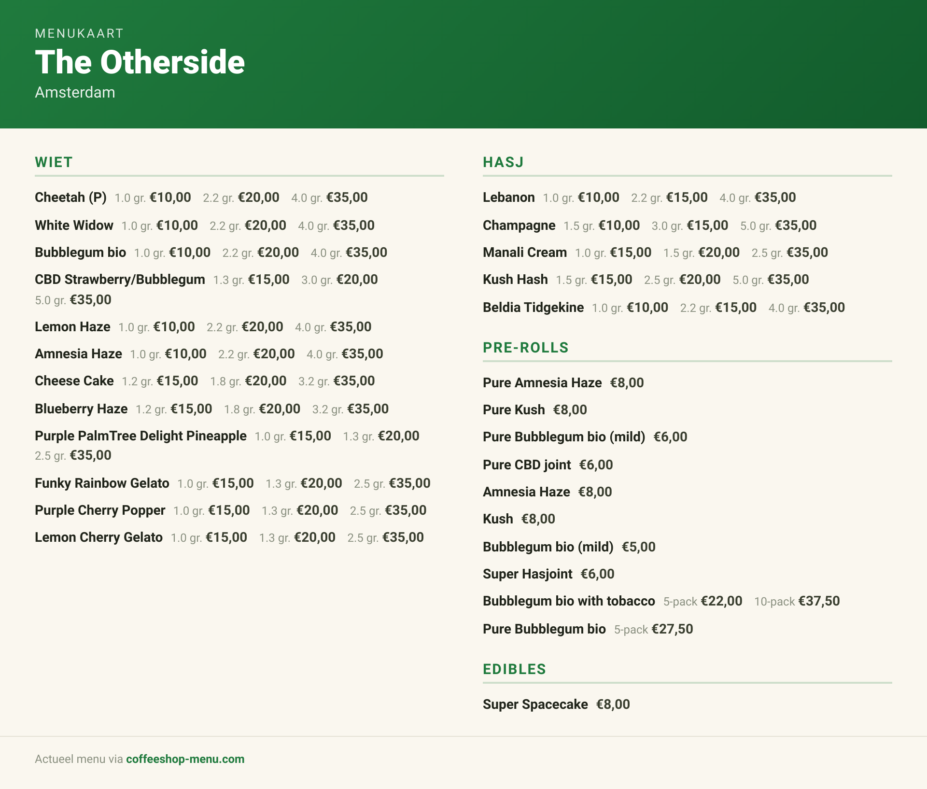Click the 5-pack €22,00 price

pyautogui.click(x=703, y=601)
